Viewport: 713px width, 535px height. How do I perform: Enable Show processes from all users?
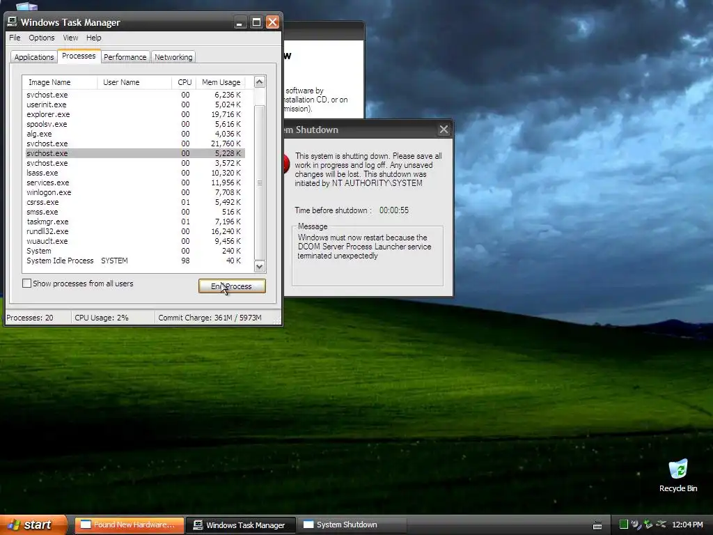[27, 284]
